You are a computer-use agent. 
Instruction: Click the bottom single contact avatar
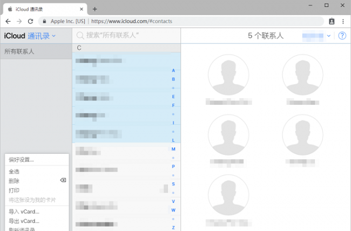click(x=228, y=195)
